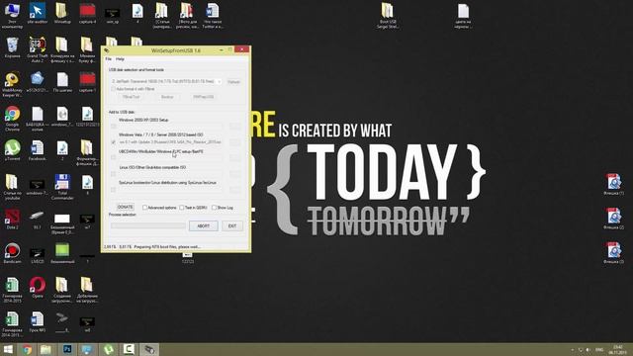
Task: Click the DONATE button
Action: [x=126, y=207]
